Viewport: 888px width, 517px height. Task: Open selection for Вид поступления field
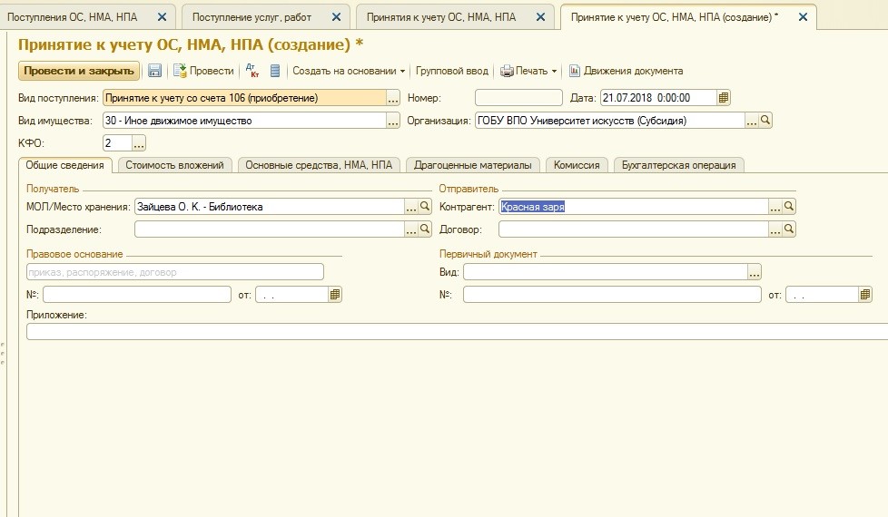(393, 98)
